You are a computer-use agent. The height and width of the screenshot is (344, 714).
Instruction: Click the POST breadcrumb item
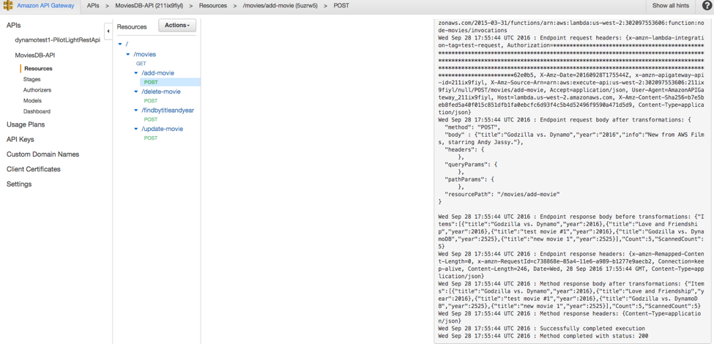[341, 6]
